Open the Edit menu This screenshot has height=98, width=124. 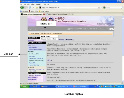25,4
